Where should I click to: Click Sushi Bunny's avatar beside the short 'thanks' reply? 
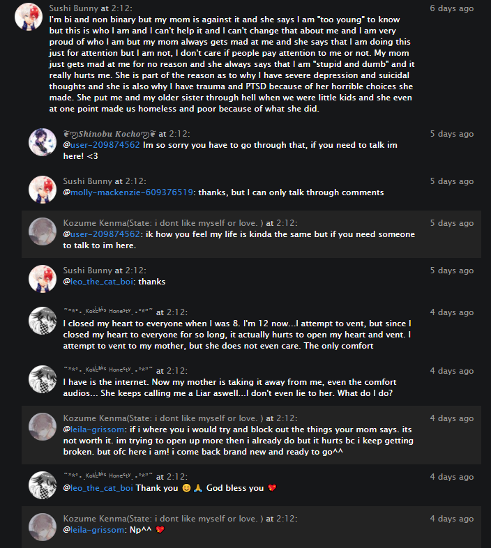click(x=42, y=279)
